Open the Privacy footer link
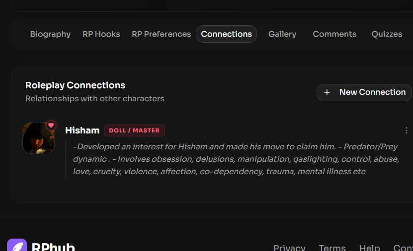This screenshot has height=251, width=413. pos(289,248)
